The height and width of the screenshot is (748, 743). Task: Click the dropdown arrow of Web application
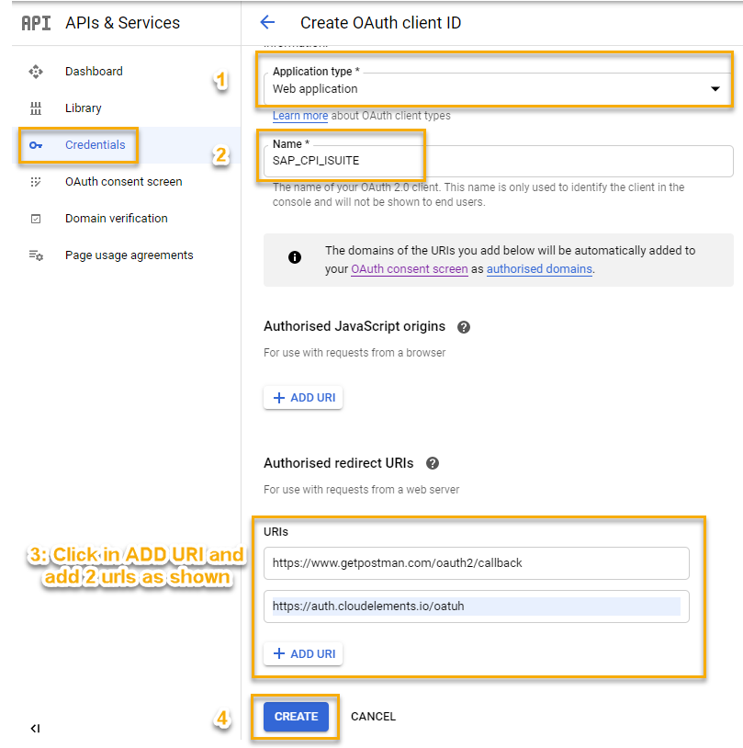(x=715, y=89)
